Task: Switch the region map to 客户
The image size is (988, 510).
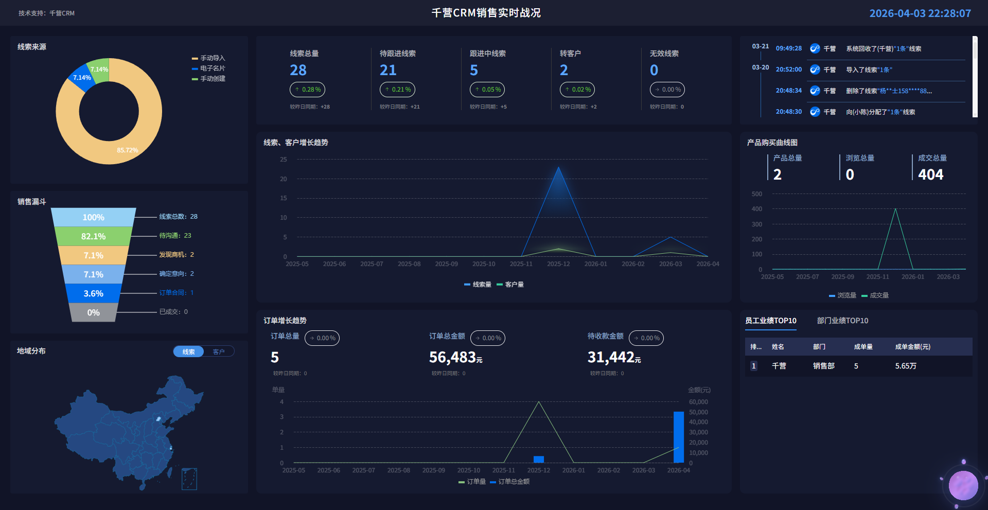Action: click(x=219, y=351)
